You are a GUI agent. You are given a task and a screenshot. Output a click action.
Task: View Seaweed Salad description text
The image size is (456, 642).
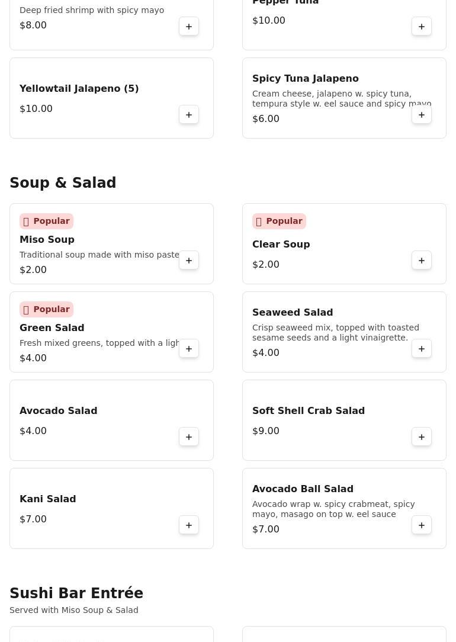335,333
